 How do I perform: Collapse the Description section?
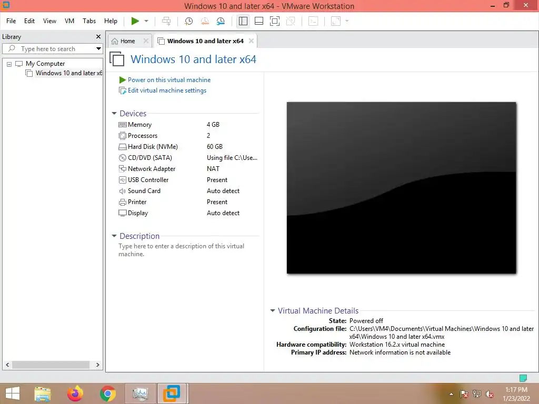point(114,236)
